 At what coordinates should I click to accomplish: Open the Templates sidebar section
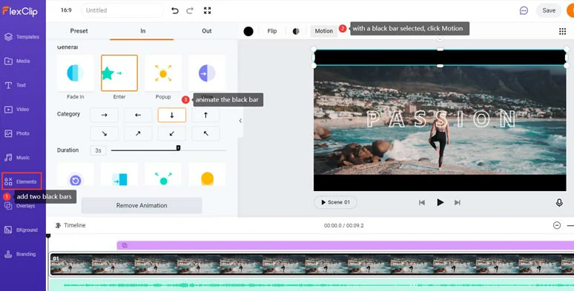[22, 37]
